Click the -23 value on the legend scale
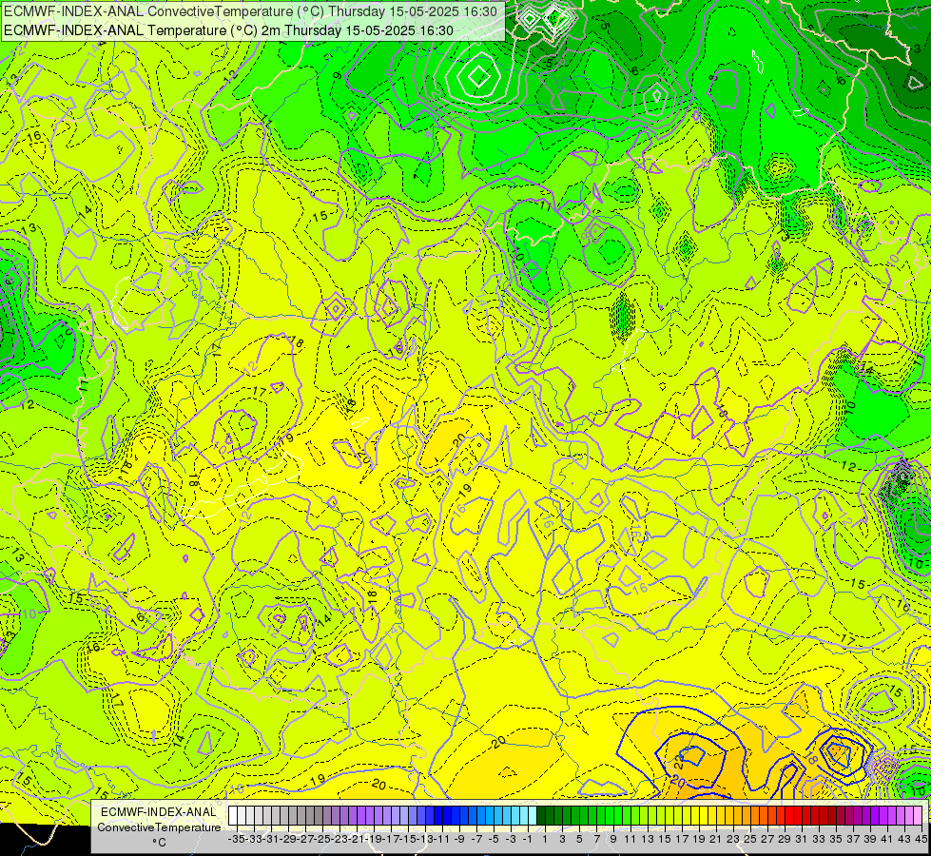The width and height of the screenshot is (931, 856). 339,839
